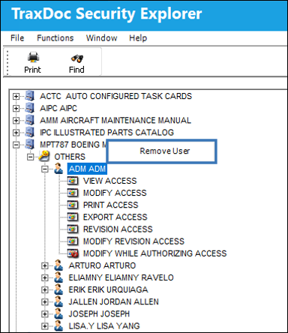Select AMM AIRCRAFT MAINTENANCE MANUAL label
This screenshot has height=333, width=288.
(x=115, y=120)
